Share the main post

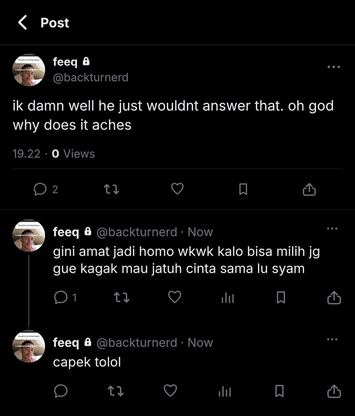tap(309, 189)
